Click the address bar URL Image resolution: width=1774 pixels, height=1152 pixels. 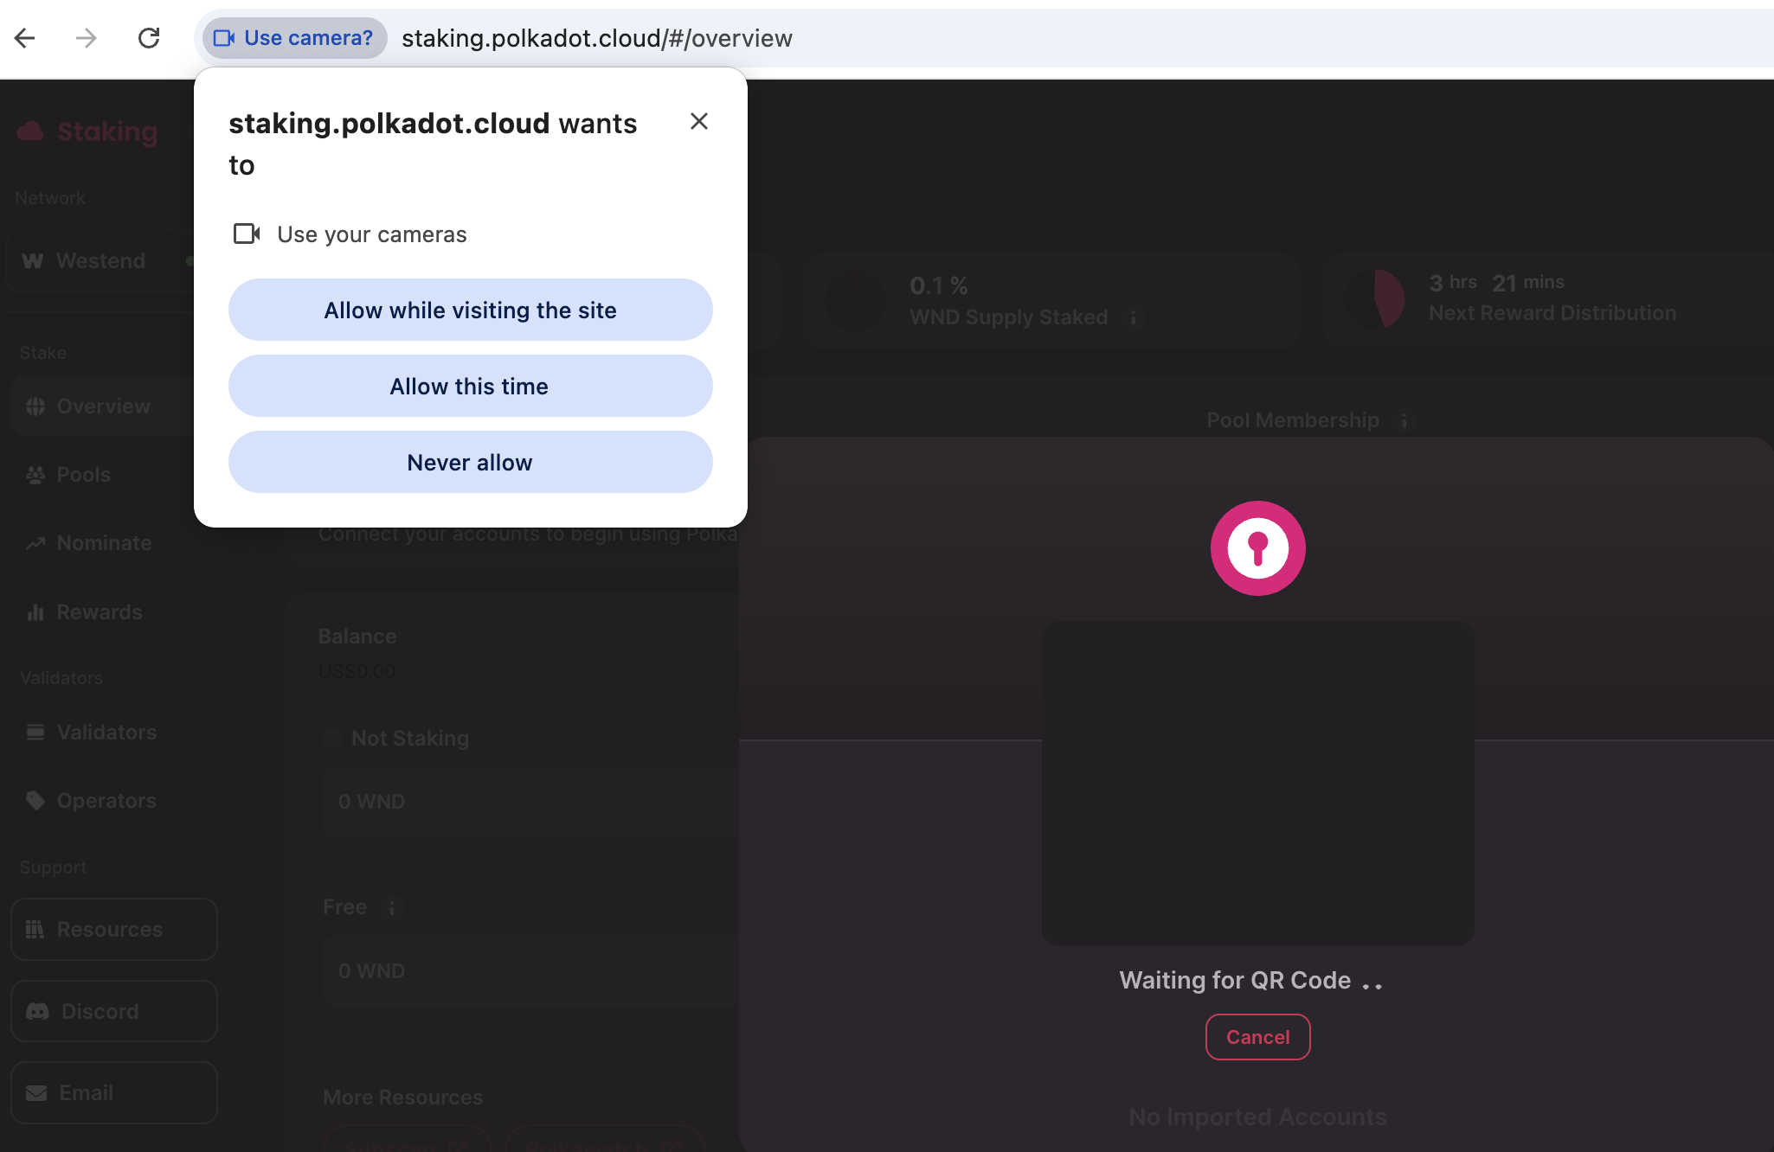(597, 38)
